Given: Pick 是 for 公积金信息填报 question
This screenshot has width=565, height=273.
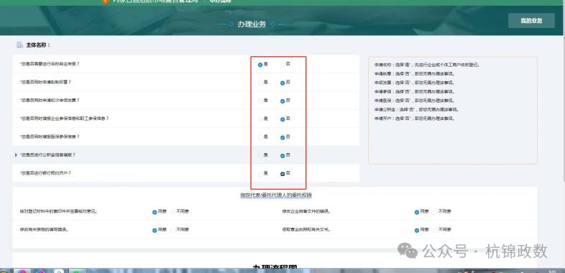Looking at the screenshot, I should 260,156.
